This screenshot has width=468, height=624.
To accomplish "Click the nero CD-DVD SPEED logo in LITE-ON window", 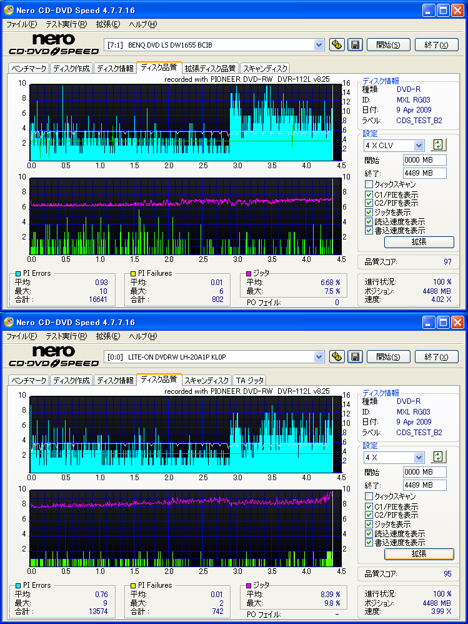I will click(x=54, y=356).
